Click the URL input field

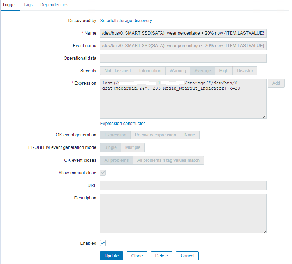(183, 185)
